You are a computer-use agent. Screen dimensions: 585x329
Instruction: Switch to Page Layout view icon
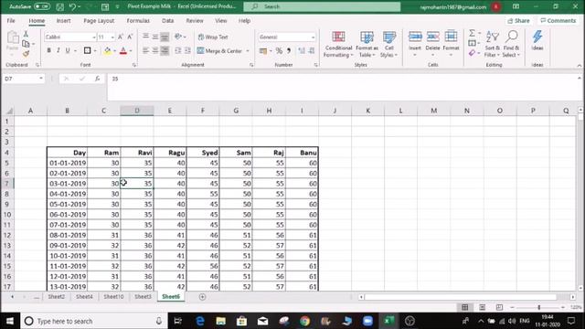coord(482,307)
